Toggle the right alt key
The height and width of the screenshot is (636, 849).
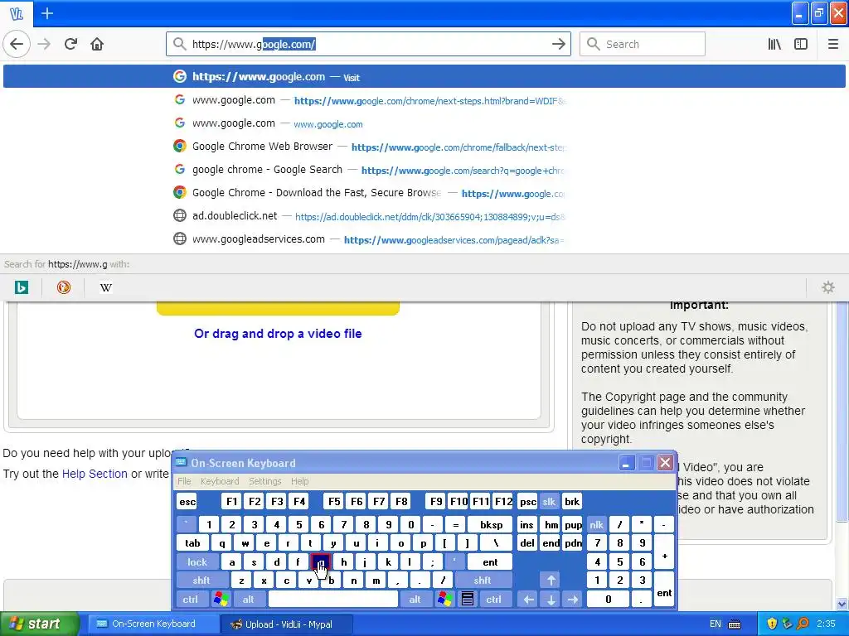pos(415,600)
